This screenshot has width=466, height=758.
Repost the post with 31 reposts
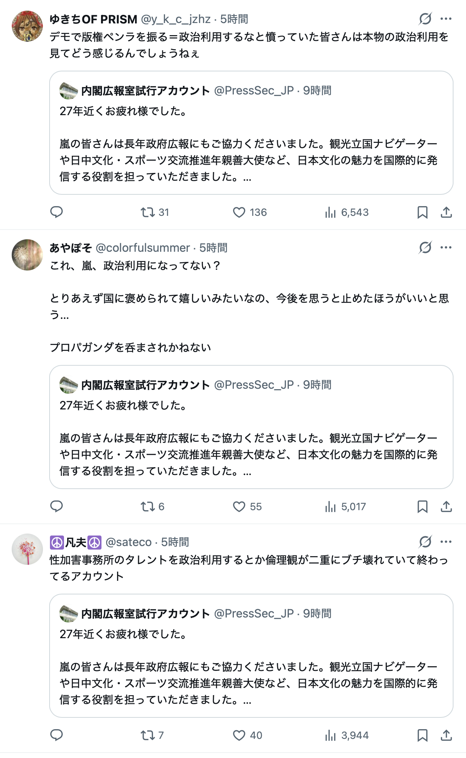pyautogui.click(x=155, y=212)
